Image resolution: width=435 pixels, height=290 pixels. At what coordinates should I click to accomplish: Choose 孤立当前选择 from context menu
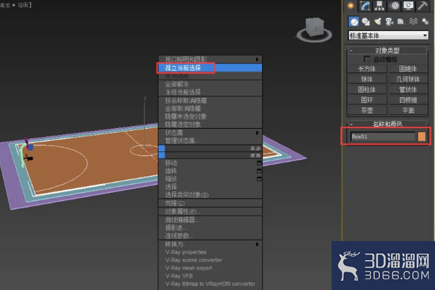coord(210,68)
